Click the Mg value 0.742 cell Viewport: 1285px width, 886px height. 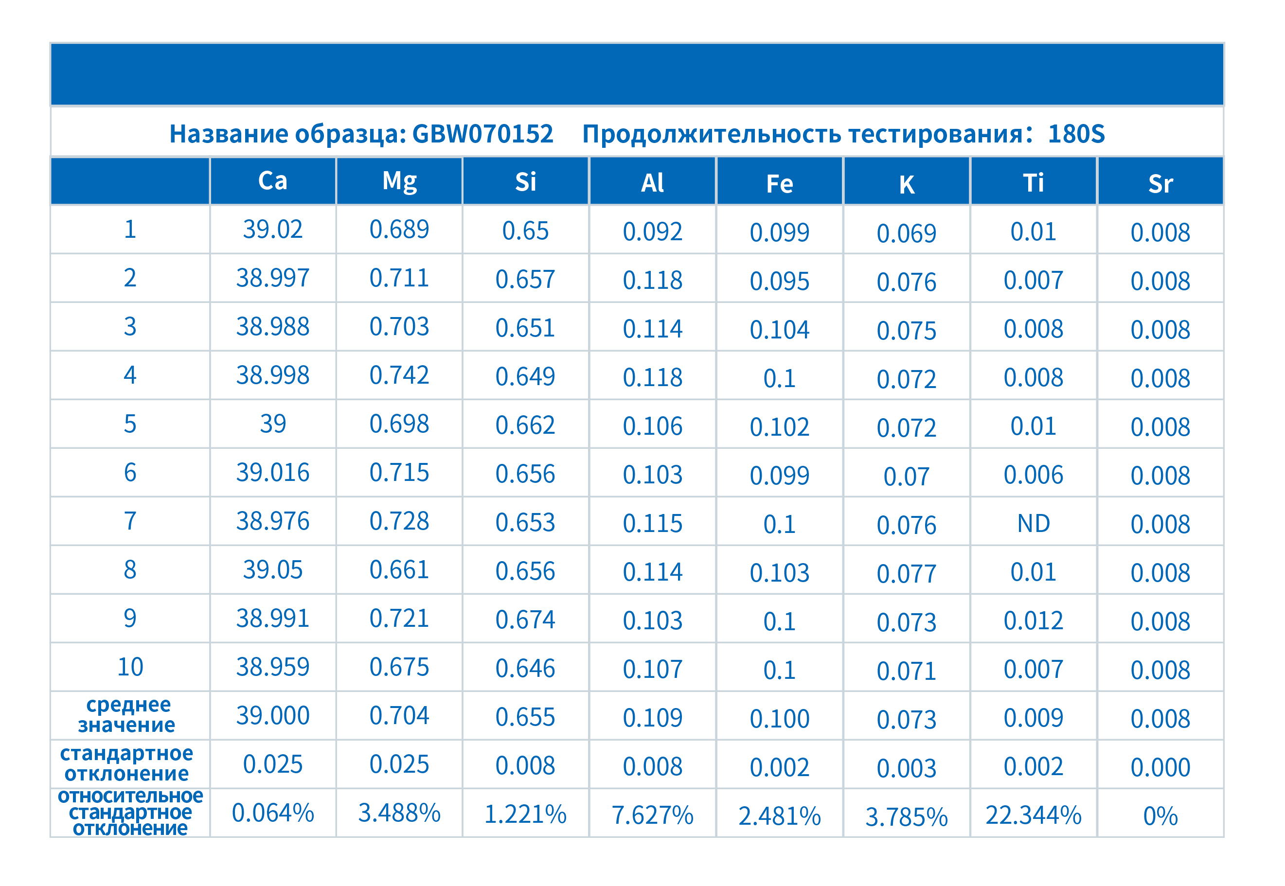[x=399, y=376]
